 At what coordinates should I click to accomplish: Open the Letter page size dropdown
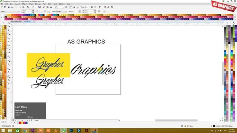[10, 11]
